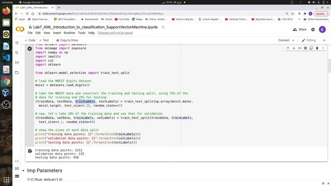Open Visual Studio Code from the dock
The image size is (331, 186).
pos(6,57)
